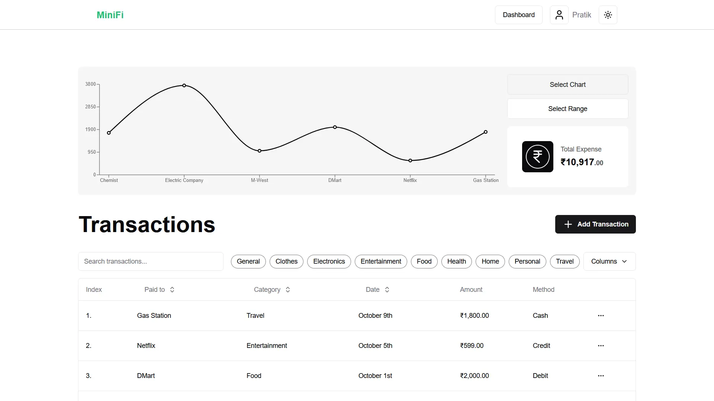Screen dimensions: 714x401
Task: Click the Electric Company data point on chart
Action: click(184, 85)
